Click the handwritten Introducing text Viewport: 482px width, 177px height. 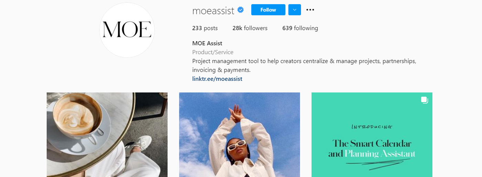371,127
